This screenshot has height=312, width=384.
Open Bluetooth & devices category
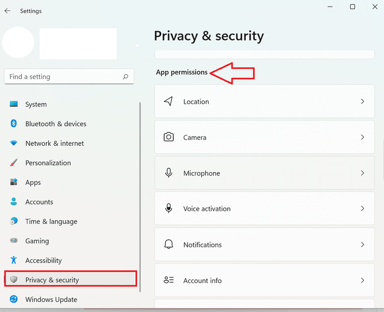[x=70, y=123]
